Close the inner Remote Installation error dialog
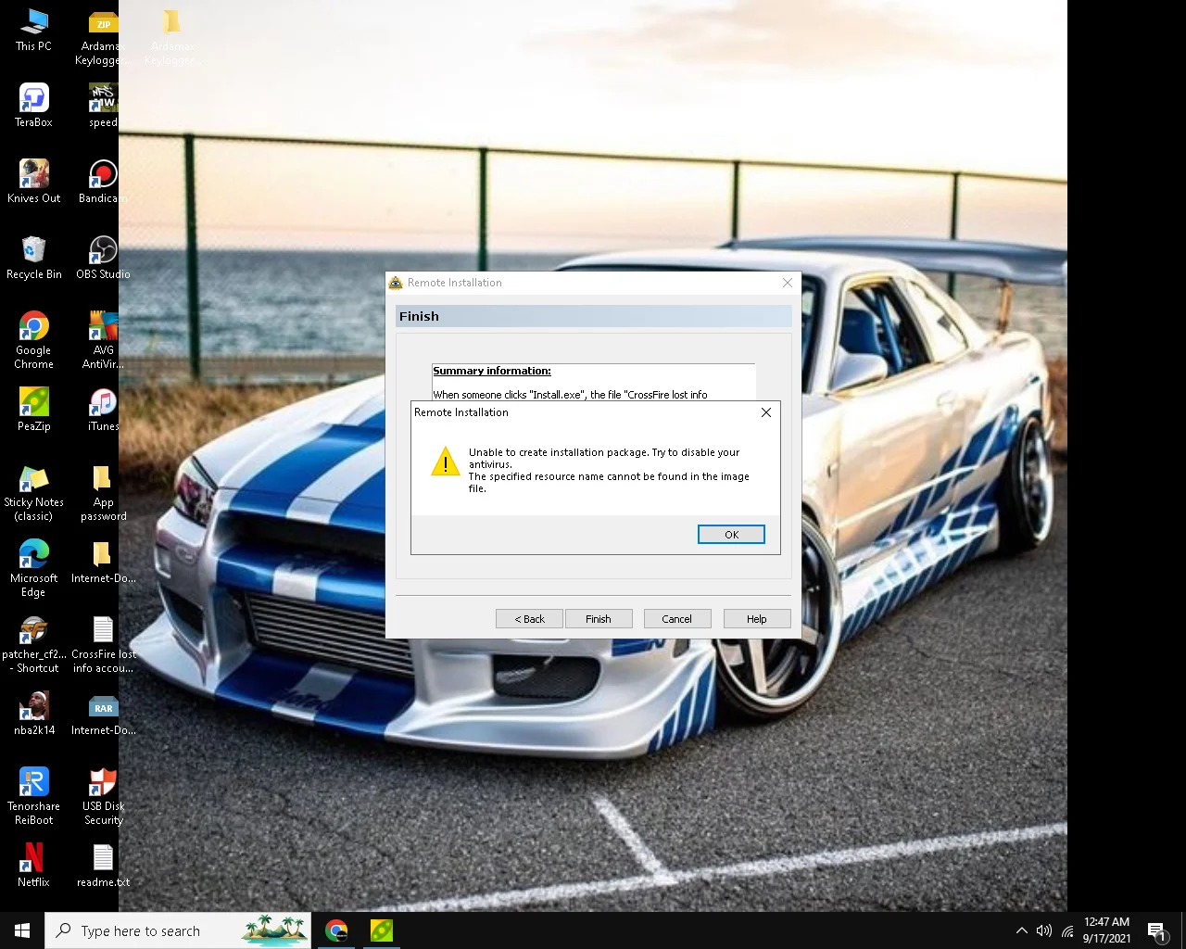Viewport: 1186px width, 949px height. coord(766,412)
